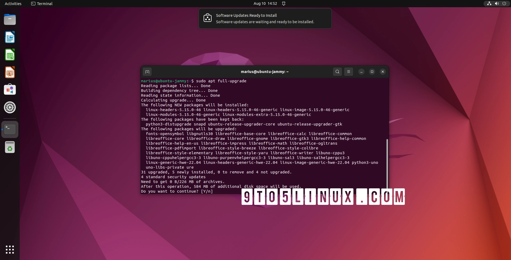
Task: Click the Software Updates Ready notification
Action: [x=265, y=18]
